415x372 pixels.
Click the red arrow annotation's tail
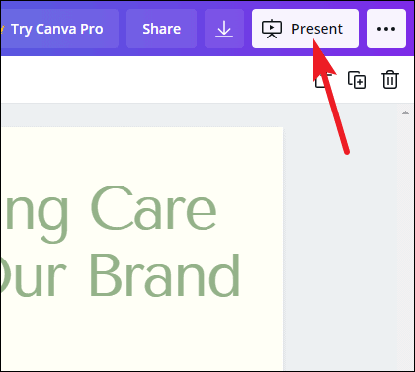(346, 152)
